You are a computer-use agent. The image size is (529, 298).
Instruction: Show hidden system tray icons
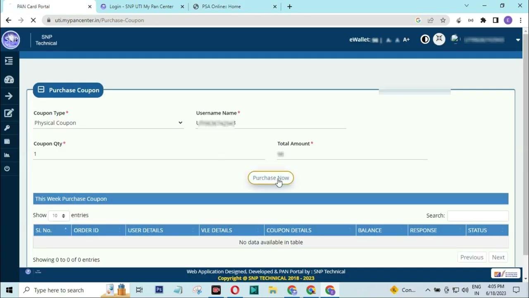pos(428,290)
